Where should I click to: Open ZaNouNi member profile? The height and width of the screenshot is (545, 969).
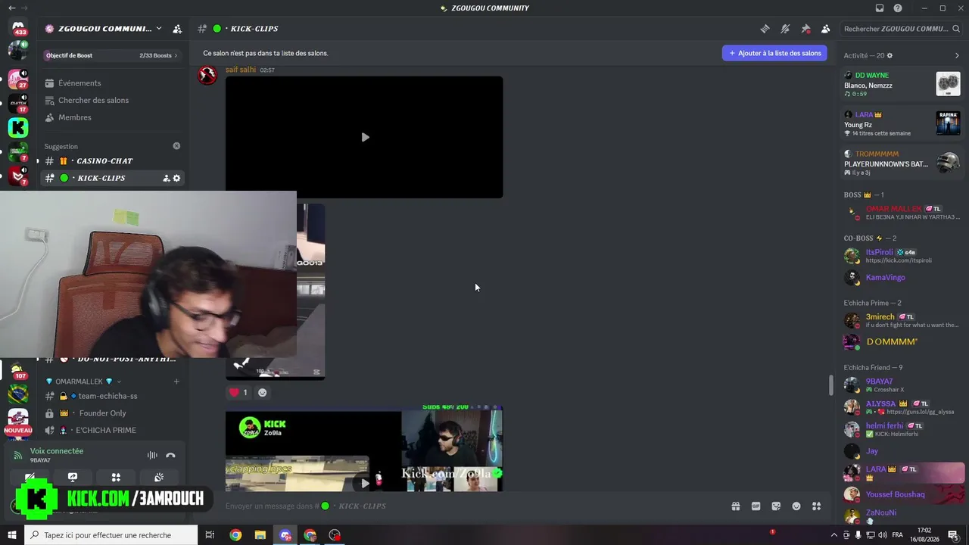(x=902, y=515)
